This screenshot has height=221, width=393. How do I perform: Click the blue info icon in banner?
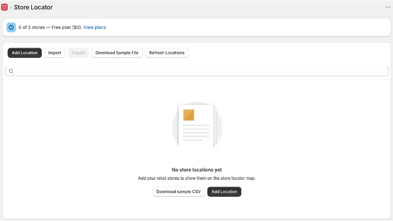(11, 28)
